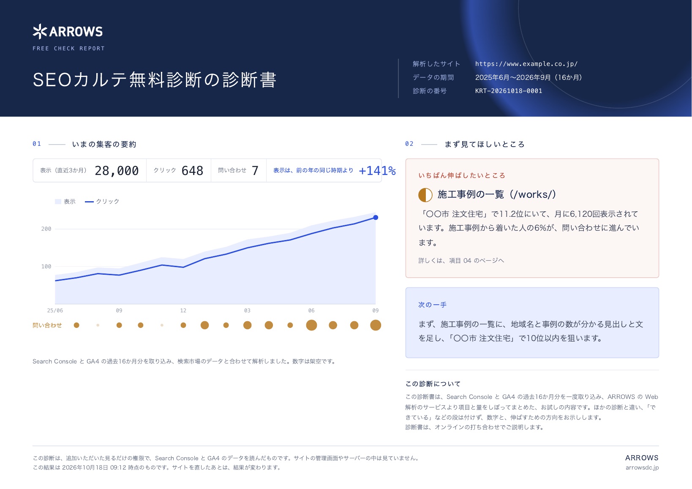The height and width of the screenshot is (489, 692).
Task: Click the period 2025年6月〜2026年9月
Action: click(513, 77)
